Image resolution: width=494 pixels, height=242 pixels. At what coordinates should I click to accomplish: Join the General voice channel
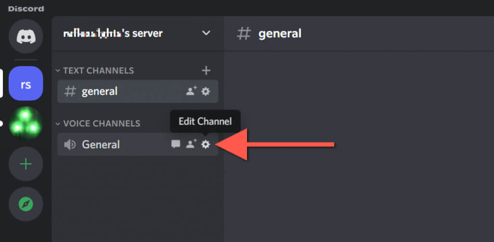click(x=101, y=144)
